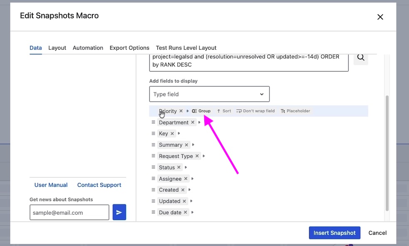Switch to the Data tab
This screenshot has width=409, height=246.
(36, 48)
